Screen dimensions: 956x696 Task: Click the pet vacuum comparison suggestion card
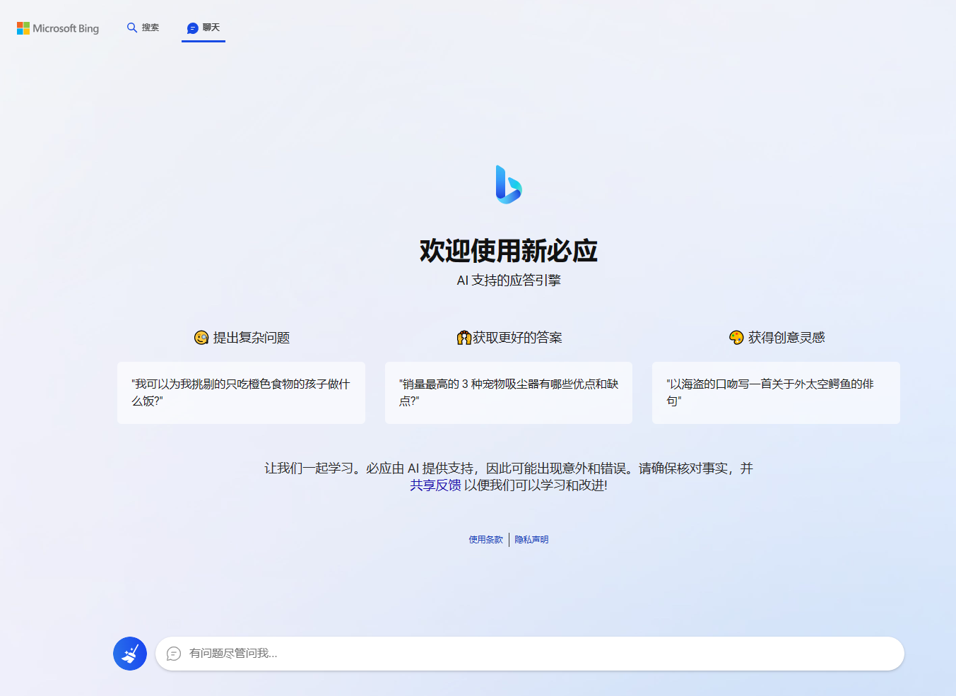[508, 393]
